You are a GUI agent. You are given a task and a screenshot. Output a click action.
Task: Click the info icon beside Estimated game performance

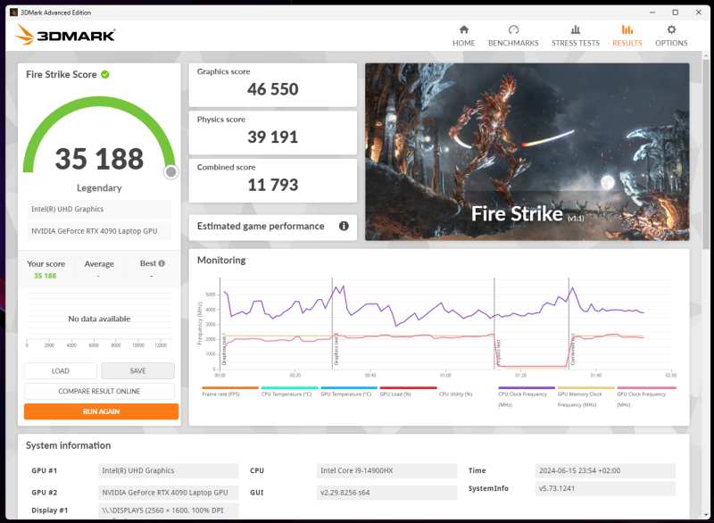(344, 226)
